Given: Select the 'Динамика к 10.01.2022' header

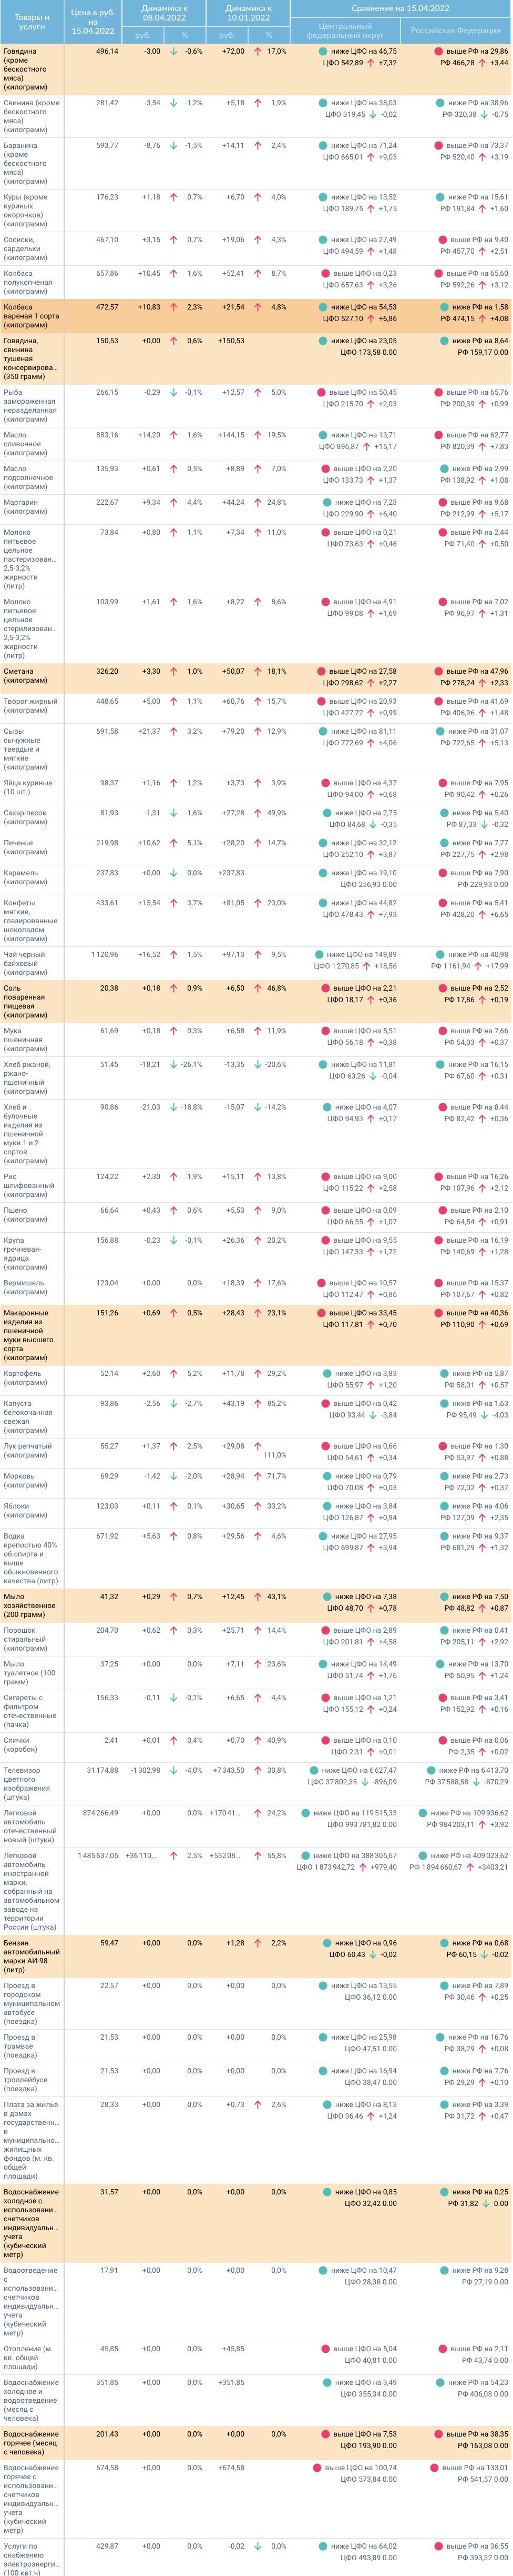Looking at the screenshot, I should point(248,13).
